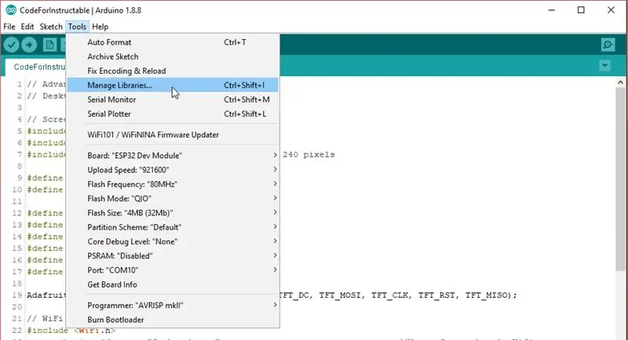628x340 pixels.
Task: Choose Archive Sketch from Tools menu
Action: click(x=173, y=56)
